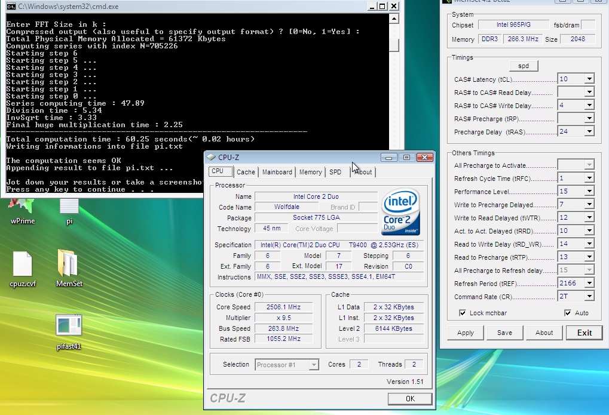This screenshot has height=415, width=609.
Task: Click the Multiplier value x 9.5
Action: click(283, 318)
